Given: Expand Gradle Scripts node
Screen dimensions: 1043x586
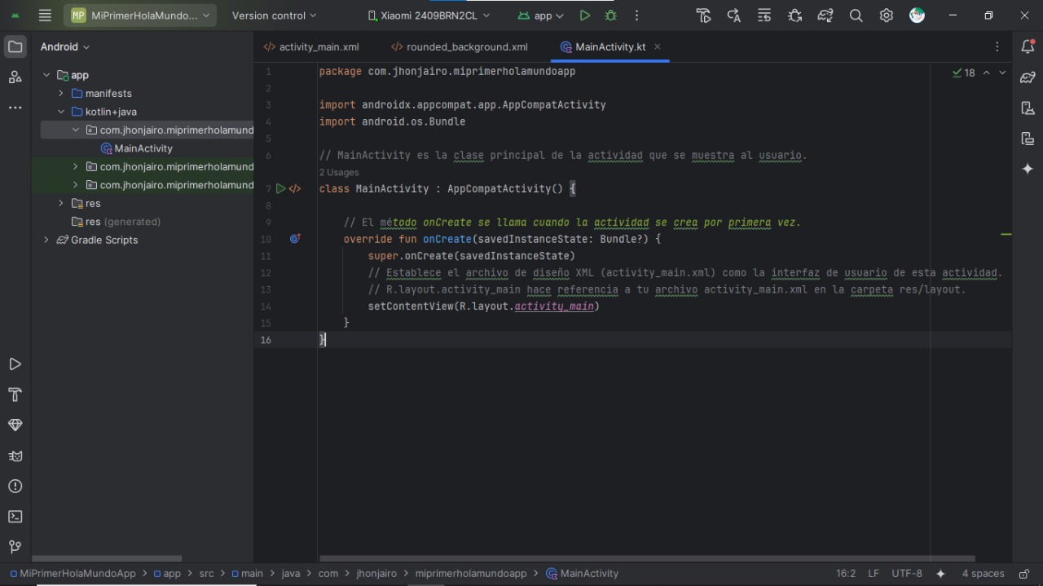Looking at the screenshot, I should coord(46,240).
